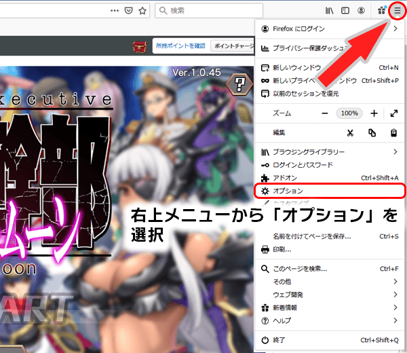Image resolution: width=407 pixels, height=353 pixels.
Task: Open その他 submenu entry
Action: pos(330,282)
